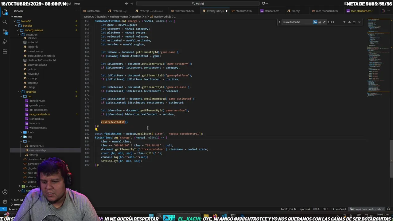Split the editor to the right
The image size is (393, 221).
coord(383,11)
